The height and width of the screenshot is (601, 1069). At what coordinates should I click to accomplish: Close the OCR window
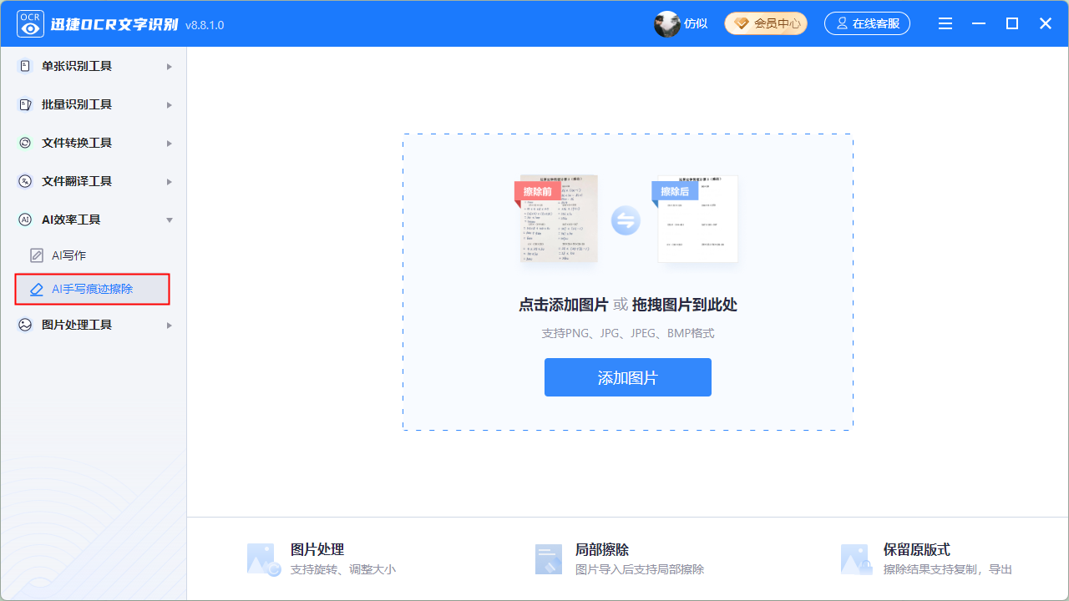pyautogui.click(x=1046, y=23)
